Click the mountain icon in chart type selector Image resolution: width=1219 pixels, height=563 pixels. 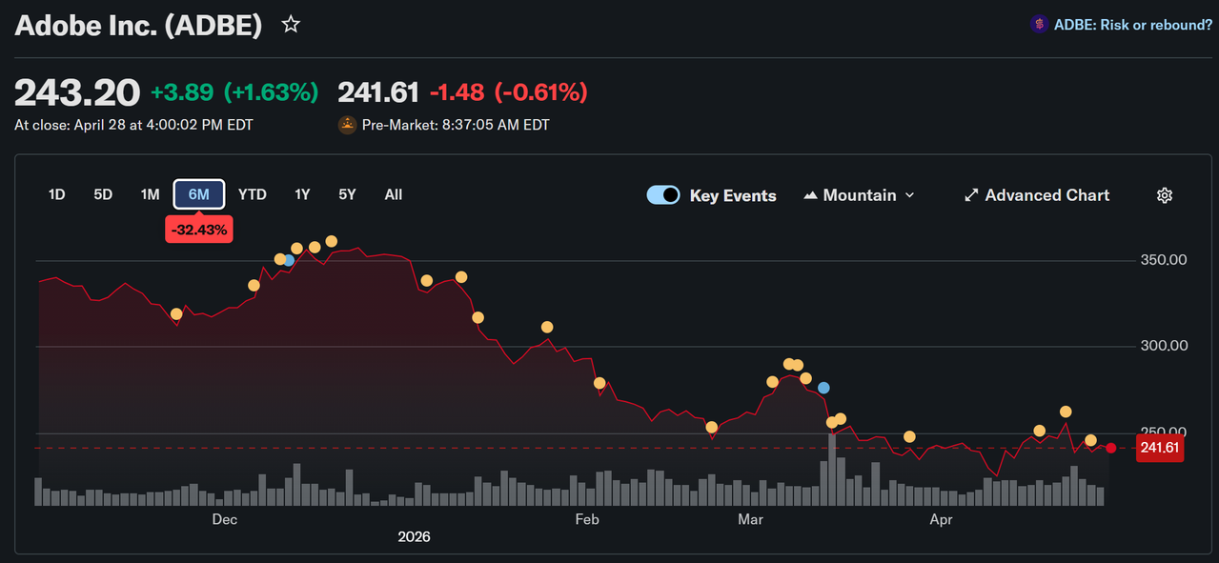tap(810, 195)
